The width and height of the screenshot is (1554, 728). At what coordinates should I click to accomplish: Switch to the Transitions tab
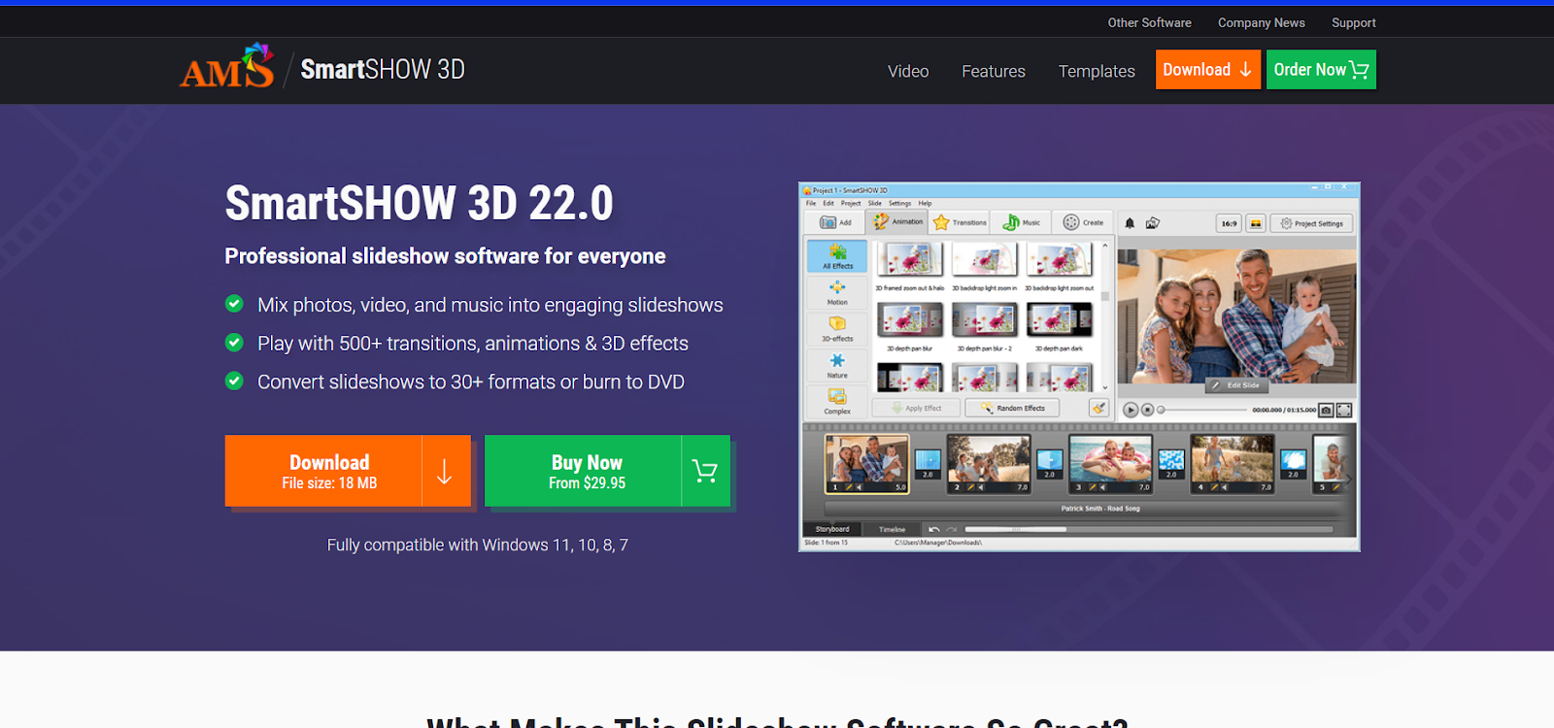point(960,222)
